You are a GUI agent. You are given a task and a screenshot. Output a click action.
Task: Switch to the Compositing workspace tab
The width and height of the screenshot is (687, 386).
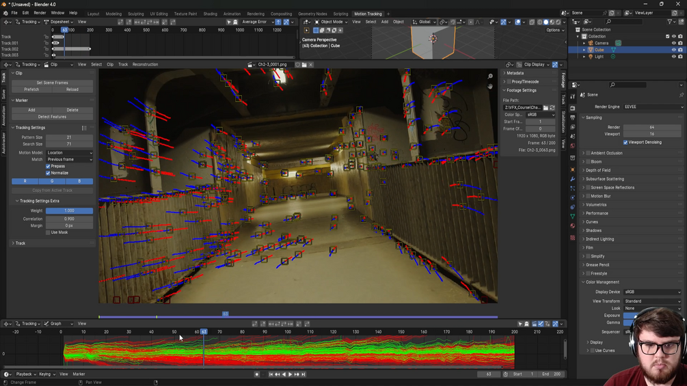(x=280, y=14)
